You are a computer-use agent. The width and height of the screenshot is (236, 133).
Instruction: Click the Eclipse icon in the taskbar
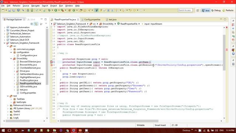[x=74, y=130]
